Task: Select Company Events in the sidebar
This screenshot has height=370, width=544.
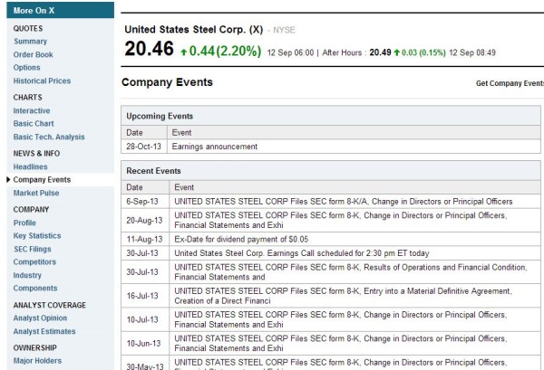Action: (42, 180)
